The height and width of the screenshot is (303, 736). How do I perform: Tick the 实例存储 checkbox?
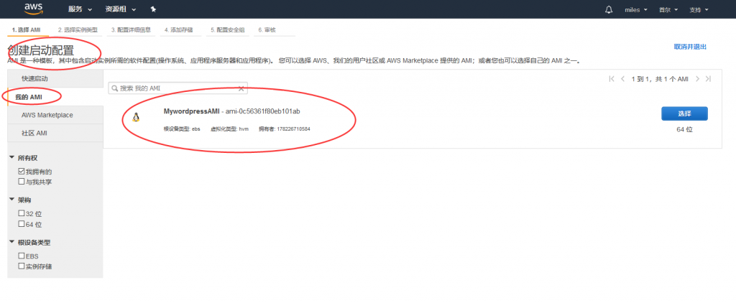[21, 266]
